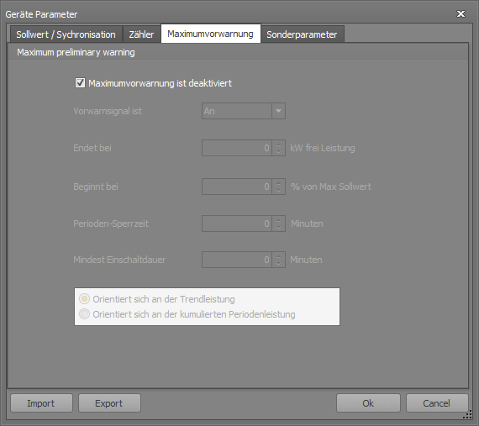Viewport: 479px width, 426px height.
Task: Click the Mindest Einschaltdauer label
Action: 119,260
